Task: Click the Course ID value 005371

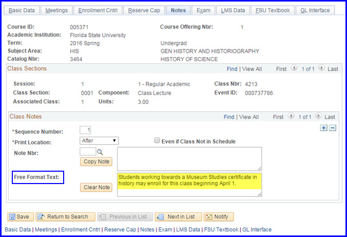Action: [79, 27]
